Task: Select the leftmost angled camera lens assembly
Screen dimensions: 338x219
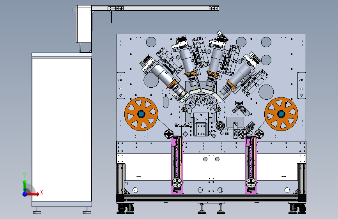Action: pos(164,78)
